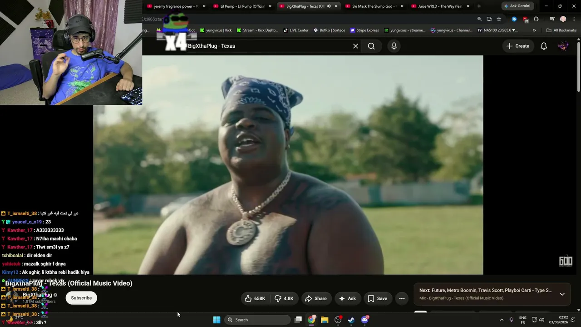Open the Windows Start menu
The width and height of the screenshot is (581, 327).
[217, 320]
